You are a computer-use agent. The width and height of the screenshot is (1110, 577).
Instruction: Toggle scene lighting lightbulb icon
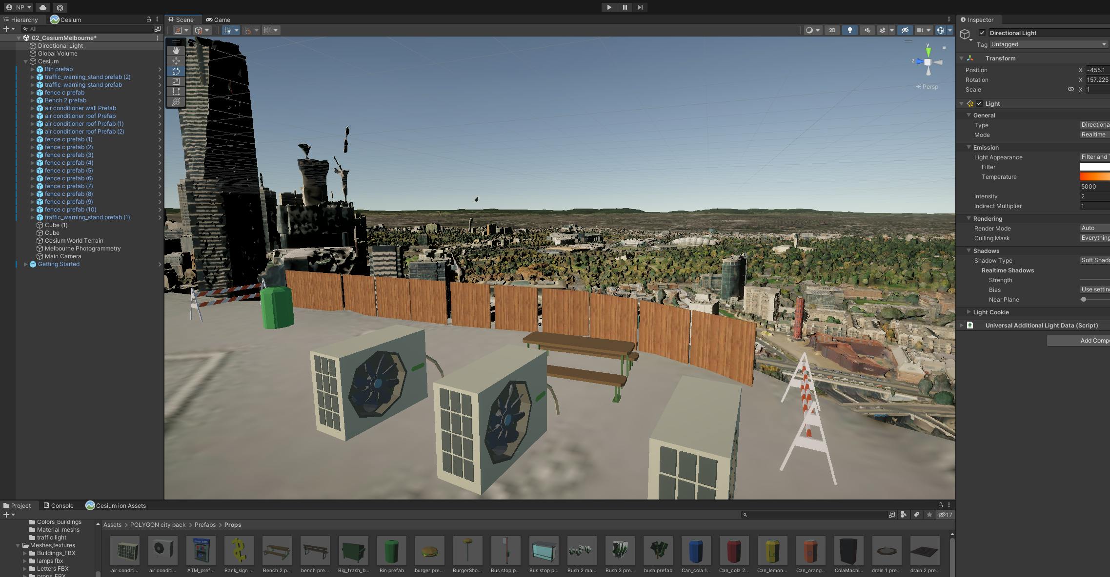(849, 30)
